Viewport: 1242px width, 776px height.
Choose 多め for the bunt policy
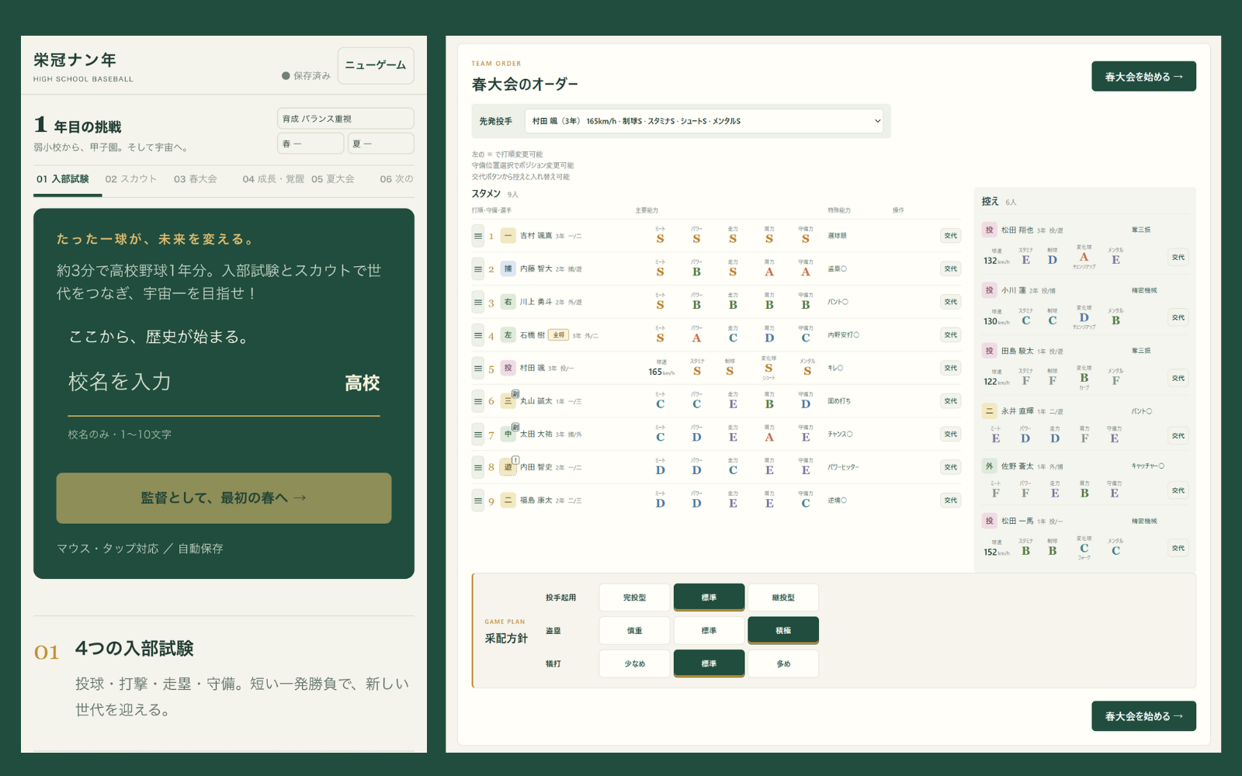click(x=783, y=663)
